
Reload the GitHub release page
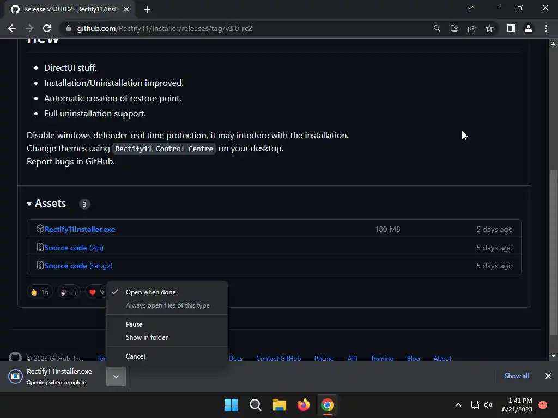click(x=47, y=28)
